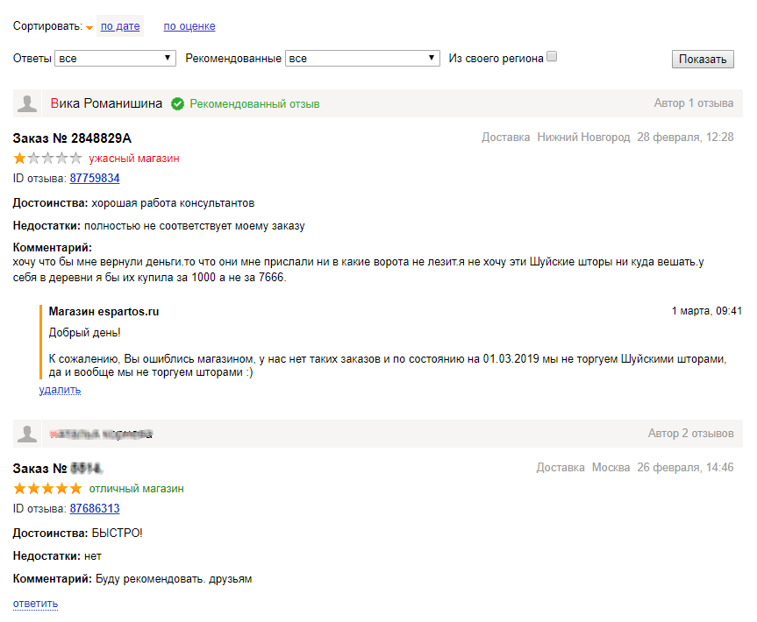Sort reviews by date
757x622 pixels.
[120, 26]
